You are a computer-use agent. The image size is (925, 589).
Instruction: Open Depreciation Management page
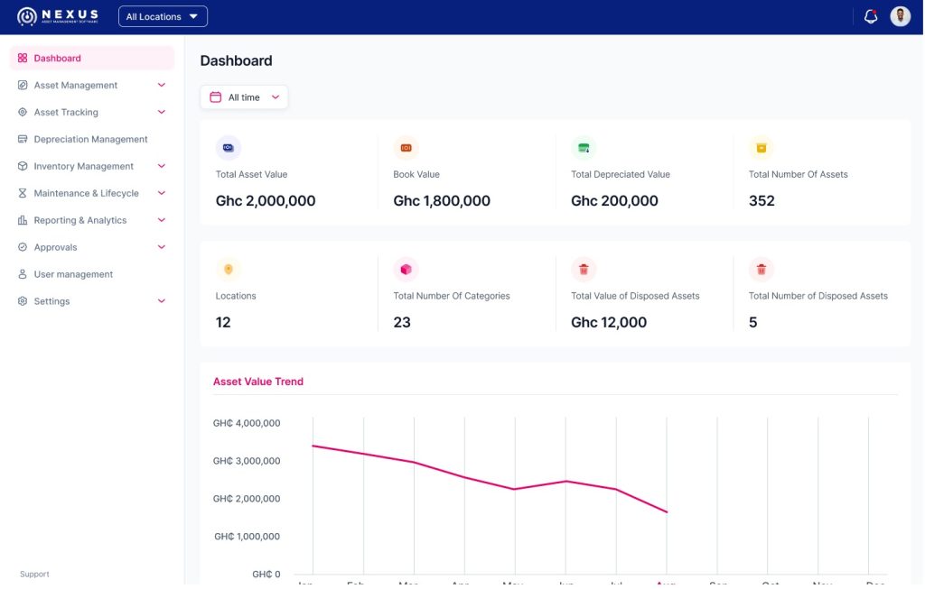[90, 140]
